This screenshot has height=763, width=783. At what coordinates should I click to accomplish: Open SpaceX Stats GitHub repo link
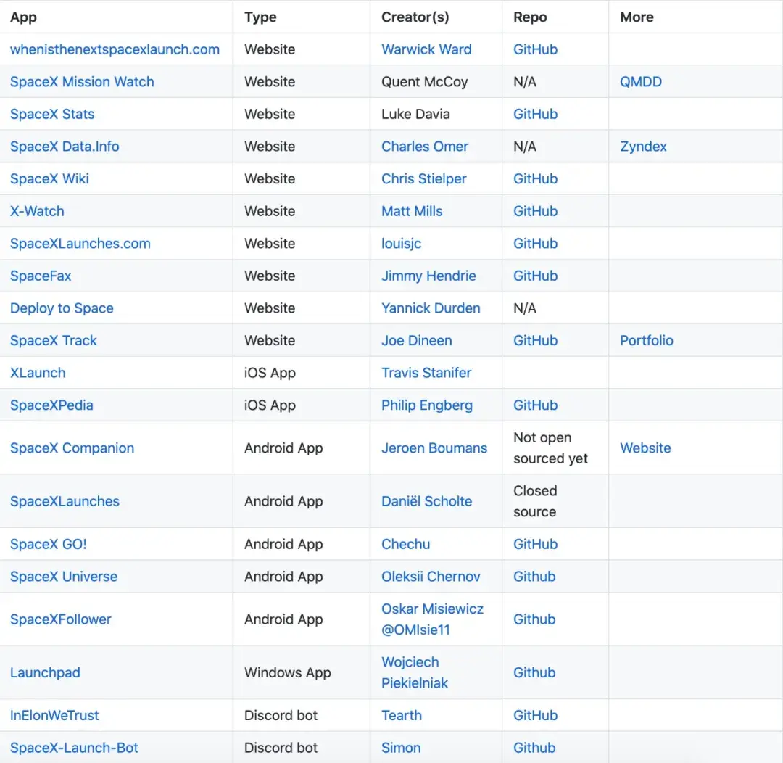click(535, 114)
